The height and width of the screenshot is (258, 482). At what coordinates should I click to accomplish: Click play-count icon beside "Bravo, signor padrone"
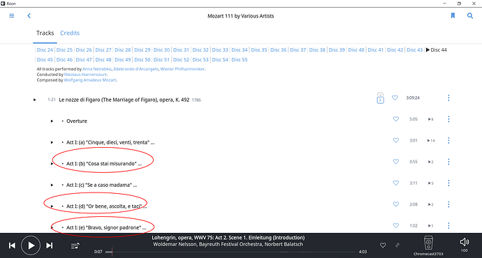(431, 226)
